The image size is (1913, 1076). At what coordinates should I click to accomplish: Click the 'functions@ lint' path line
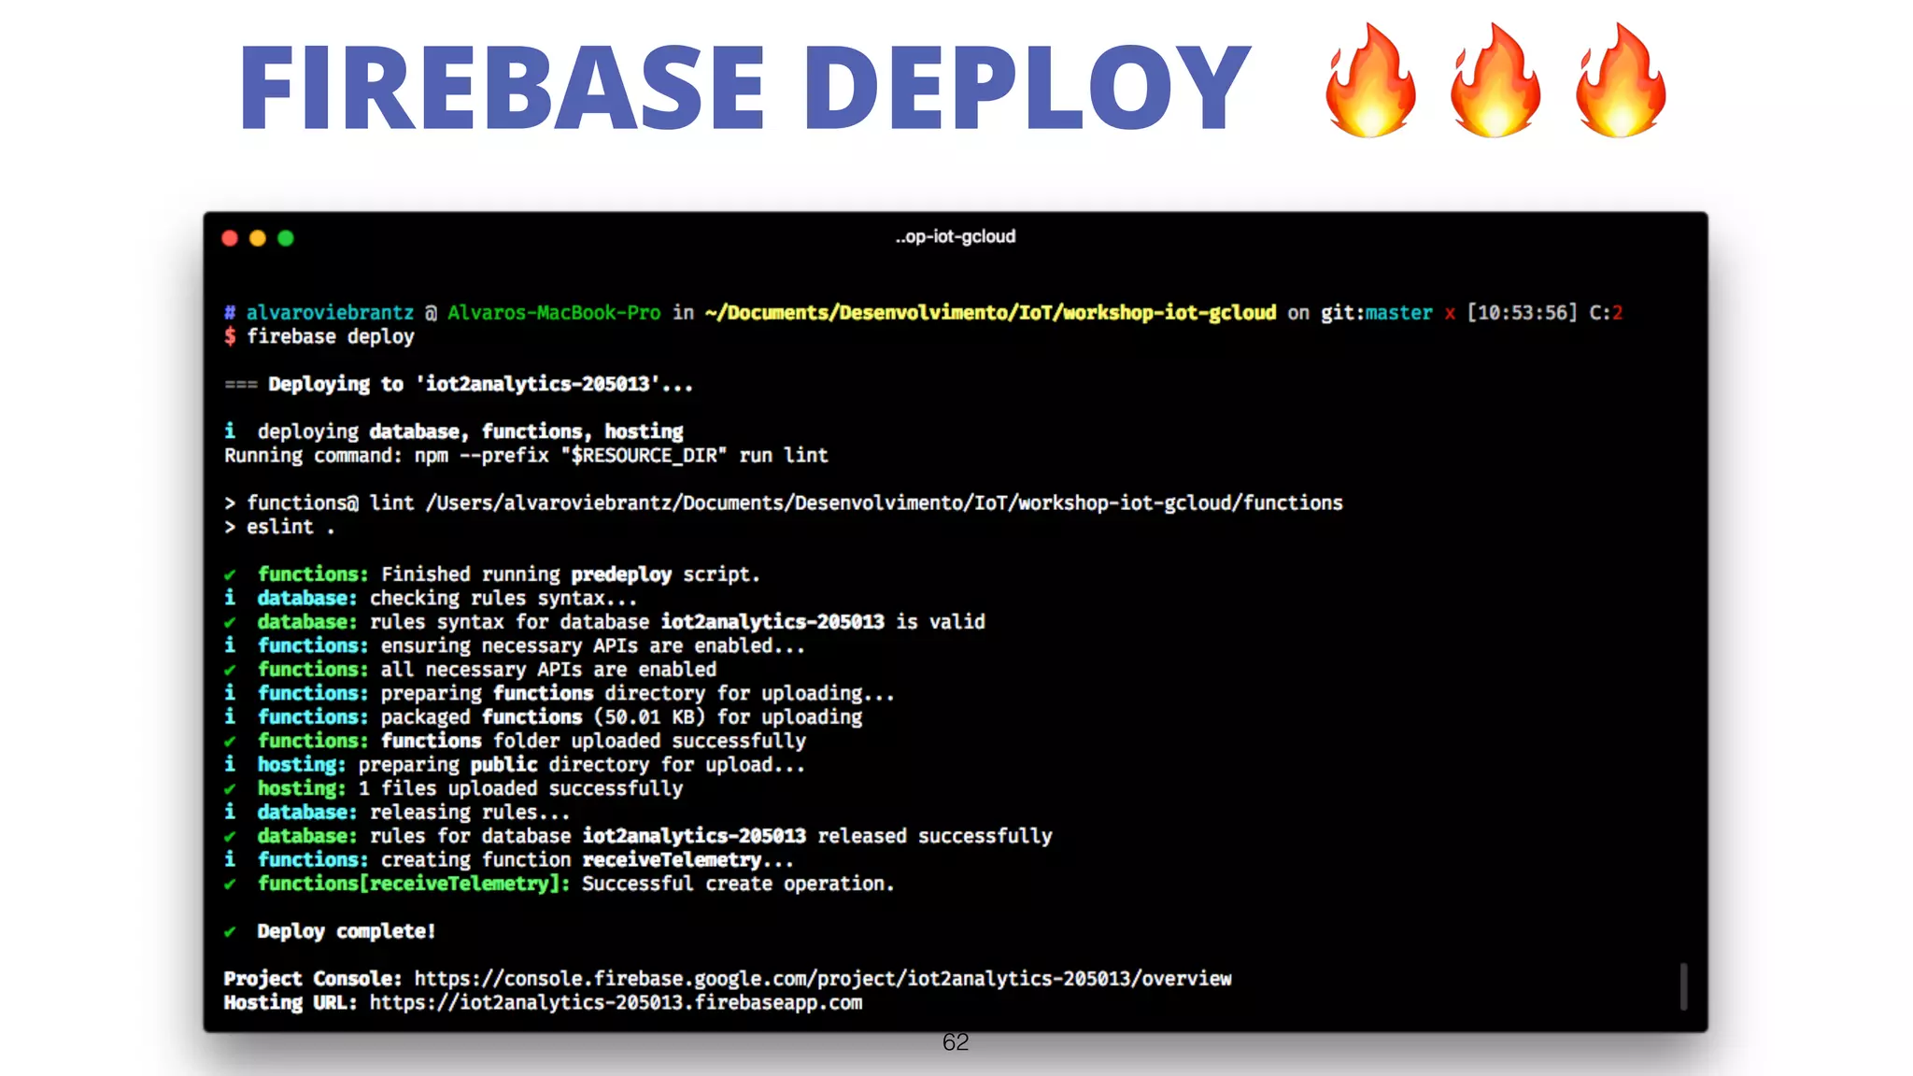[x=784, y=503]
